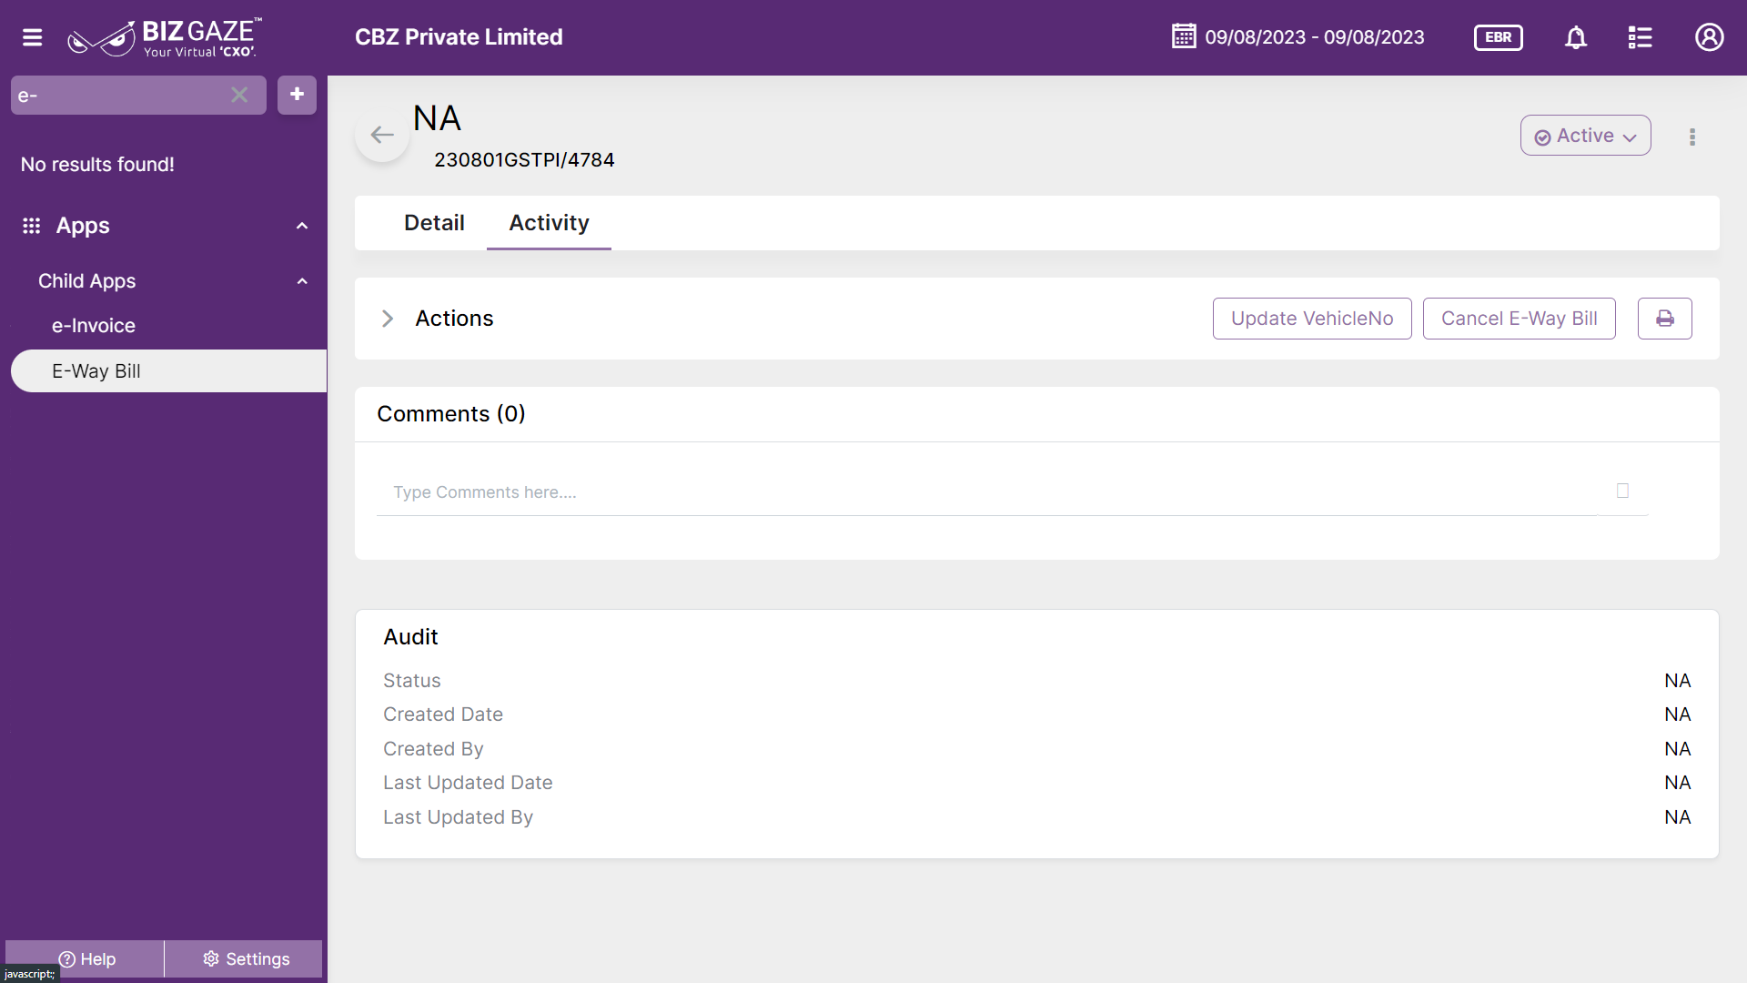Click the Last Updated By label
This screenshot has width=1747, height=983.
point(458,817)
